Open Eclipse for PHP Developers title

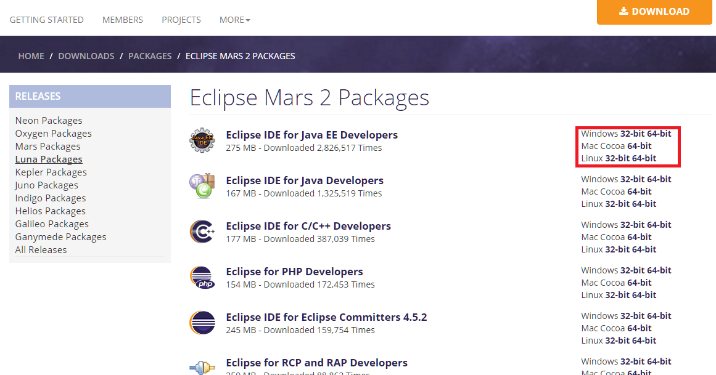point(295,272)
